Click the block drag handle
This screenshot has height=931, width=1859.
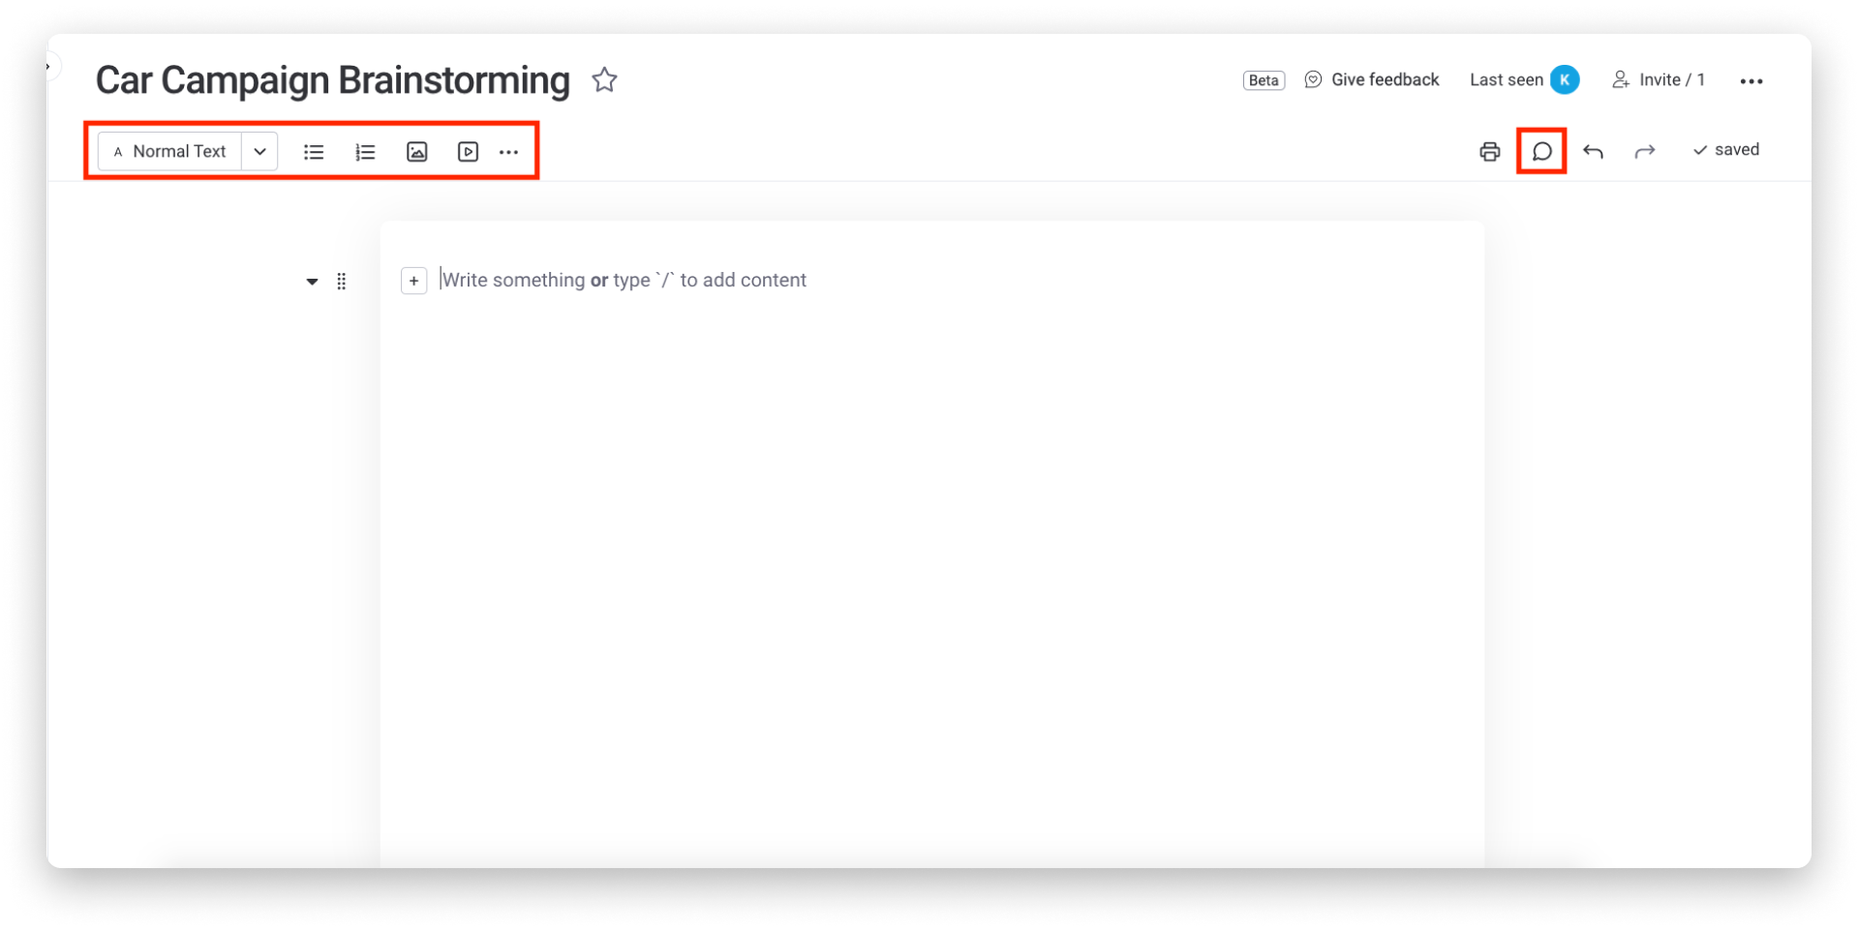coord(341,282)
